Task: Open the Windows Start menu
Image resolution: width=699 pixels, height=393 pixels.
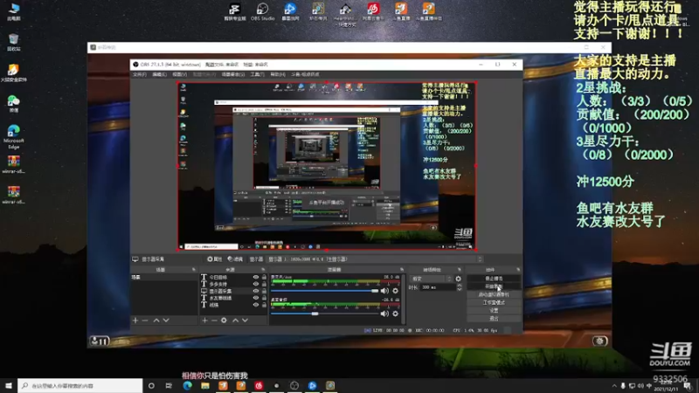Action: 9,386
